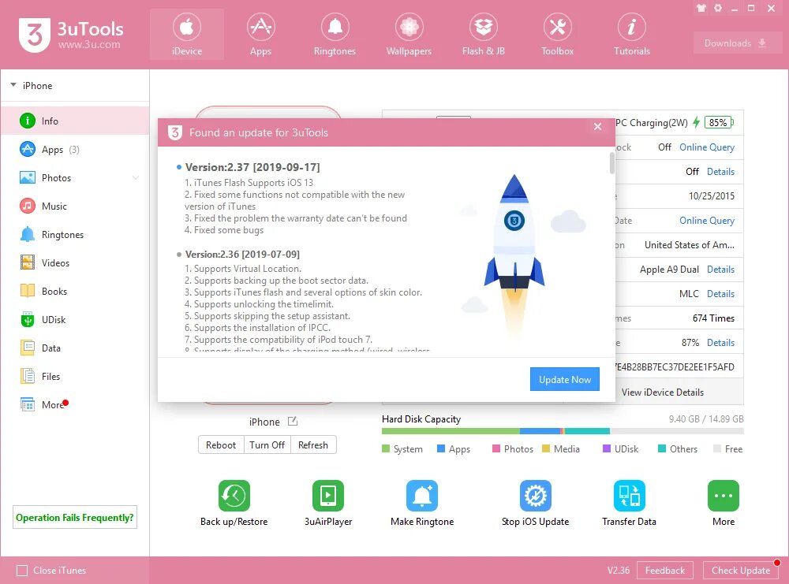
Task: Click the skin shirt icon in title bar
Action: [701, 8]
